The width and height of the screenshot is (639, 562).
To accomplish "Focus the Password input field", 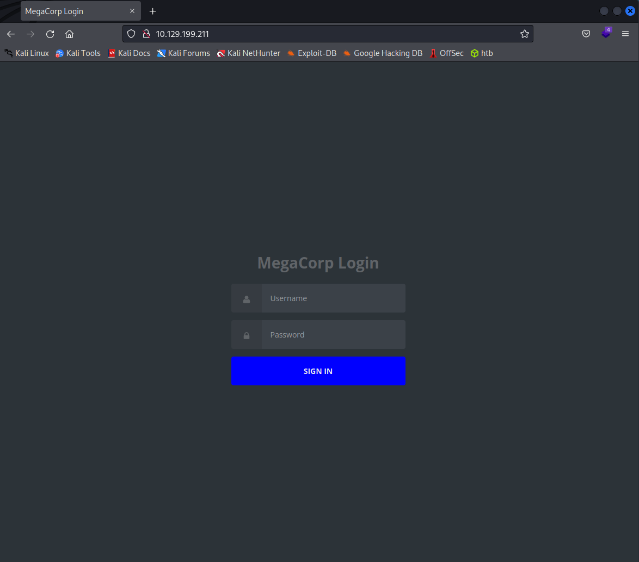I will point(333,335).
